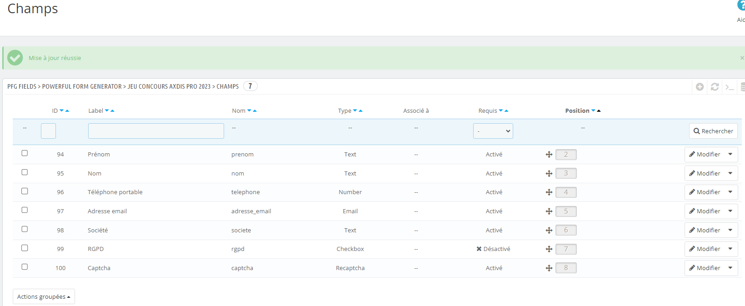745x306 pixels.
Task: Click the add new field plus icon
Action: [700, 87]
